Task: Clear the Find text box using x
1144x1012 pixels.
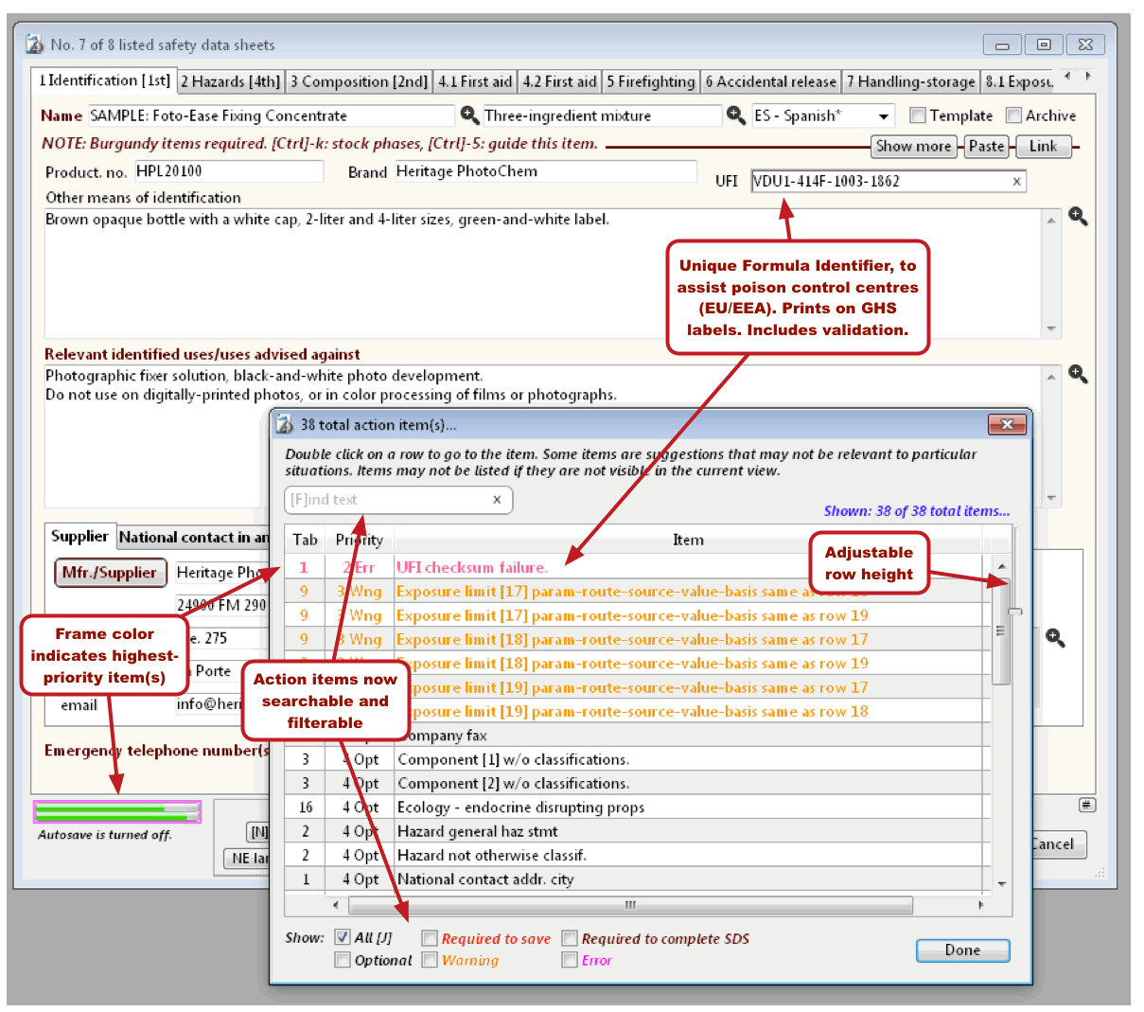Action: point(497,500)
